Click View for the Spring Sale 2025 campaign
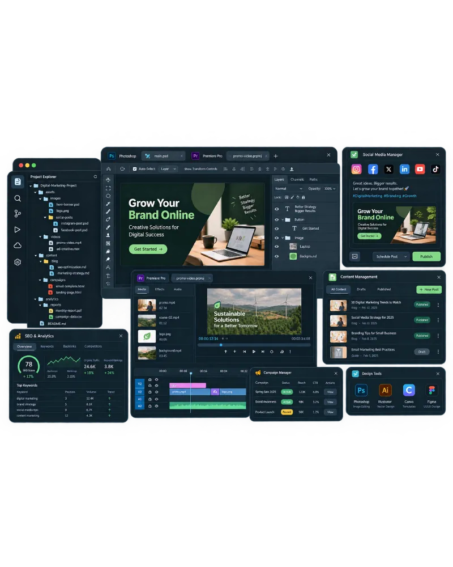This screenshot has height=567, width=453. 330,392
